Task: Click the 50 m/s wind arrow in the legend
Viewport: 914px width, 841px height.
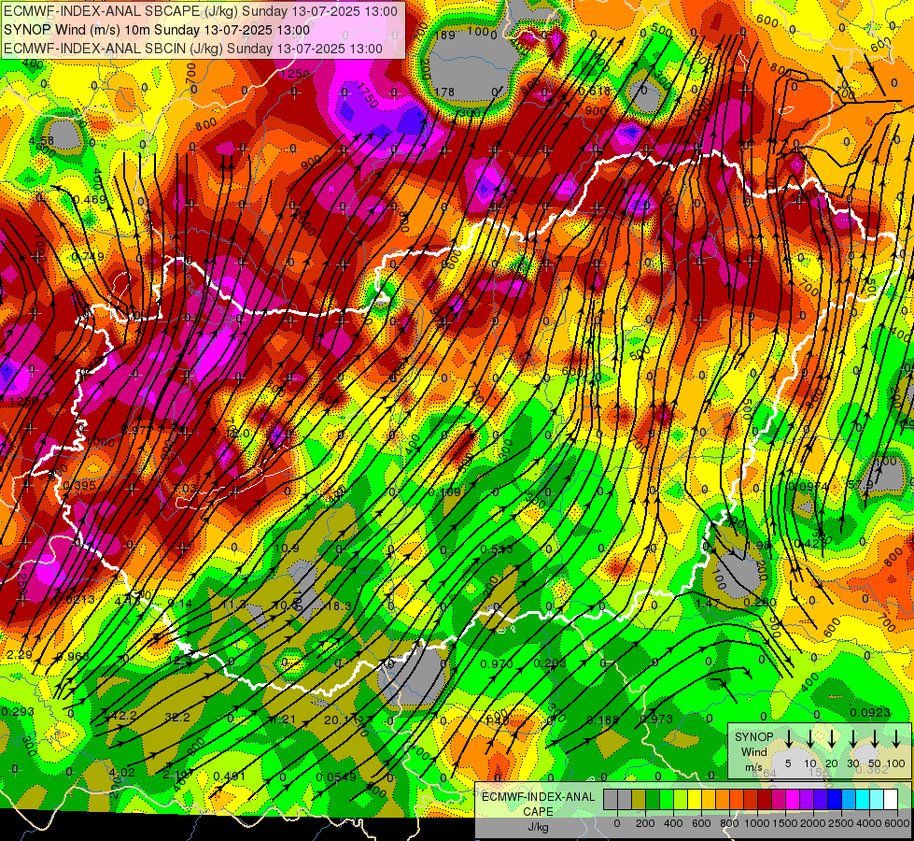Action: pos(875,738)
